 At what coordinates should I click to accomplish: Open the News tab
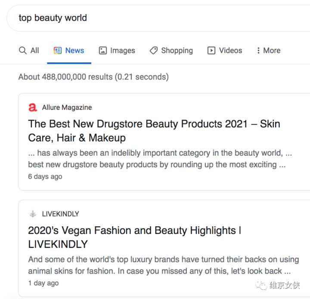click(69, 51)
